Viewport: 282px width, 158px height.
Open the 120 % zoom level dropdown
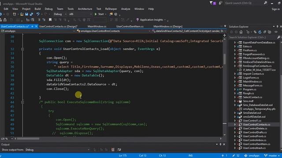(12, 139)
